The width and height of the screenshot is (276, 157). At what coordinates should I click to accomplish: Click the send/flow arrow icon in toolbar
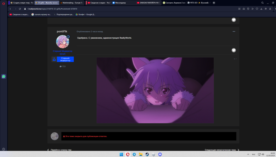click(x=253, y=9)
